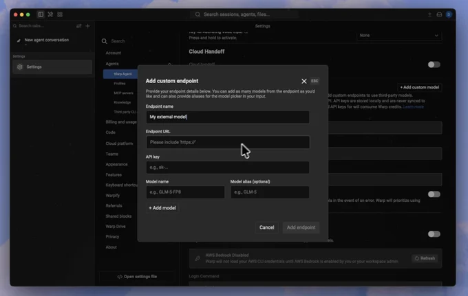
Task: Focus the Endpoint name field
Action: coord(228,117)
